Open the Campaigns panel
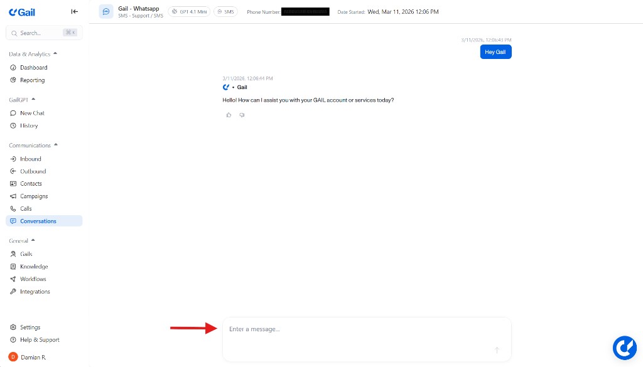Viewport: 643px width, 367px height. tap(34, 196)
